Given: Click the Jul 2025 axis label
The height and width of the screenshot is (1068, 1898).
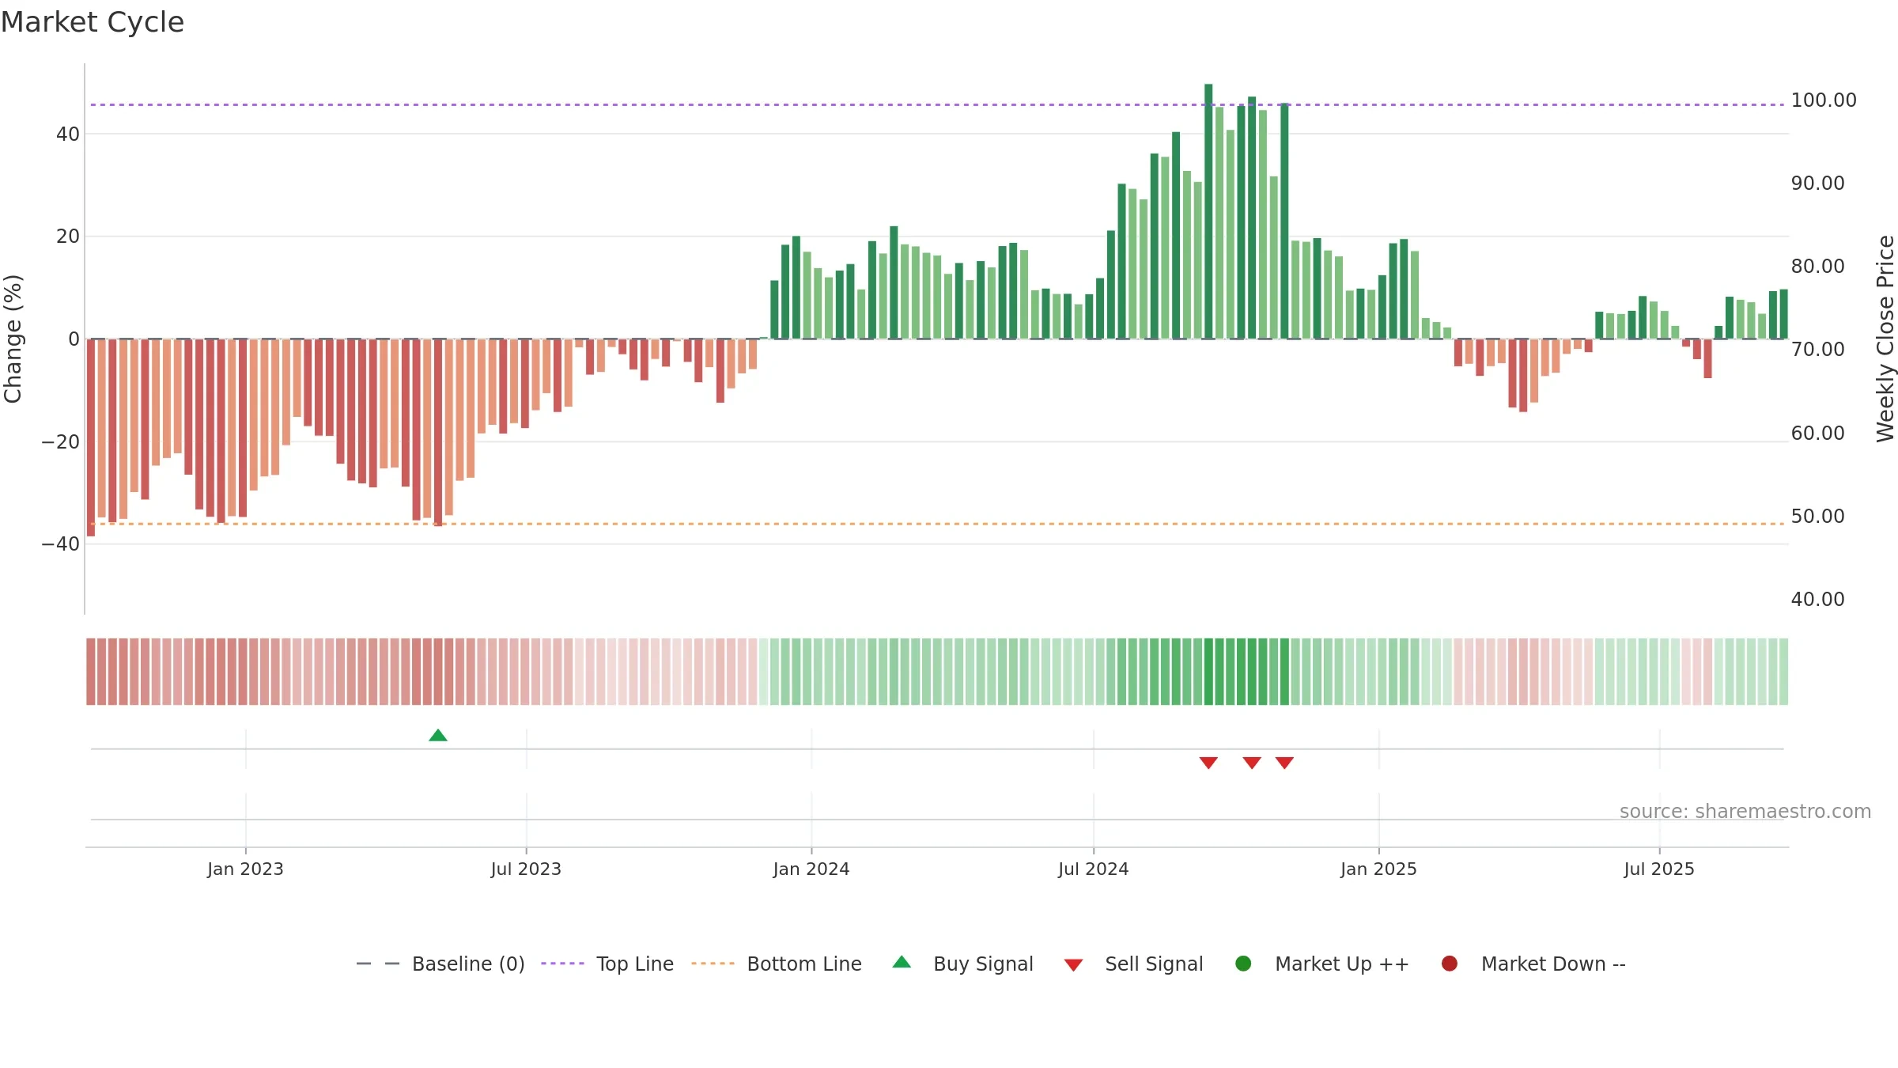Looking at the screenshot, I should 1659,869.
